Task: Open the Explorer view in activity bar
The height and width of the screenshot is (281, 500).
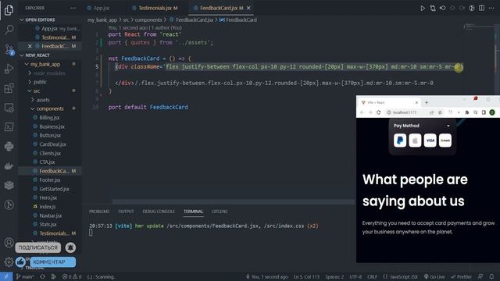Action: point(9,10)
